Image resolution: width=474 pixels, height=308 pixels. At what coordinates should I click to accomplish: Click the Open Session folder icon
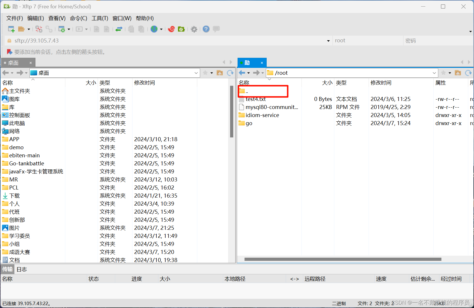point(21,29)
